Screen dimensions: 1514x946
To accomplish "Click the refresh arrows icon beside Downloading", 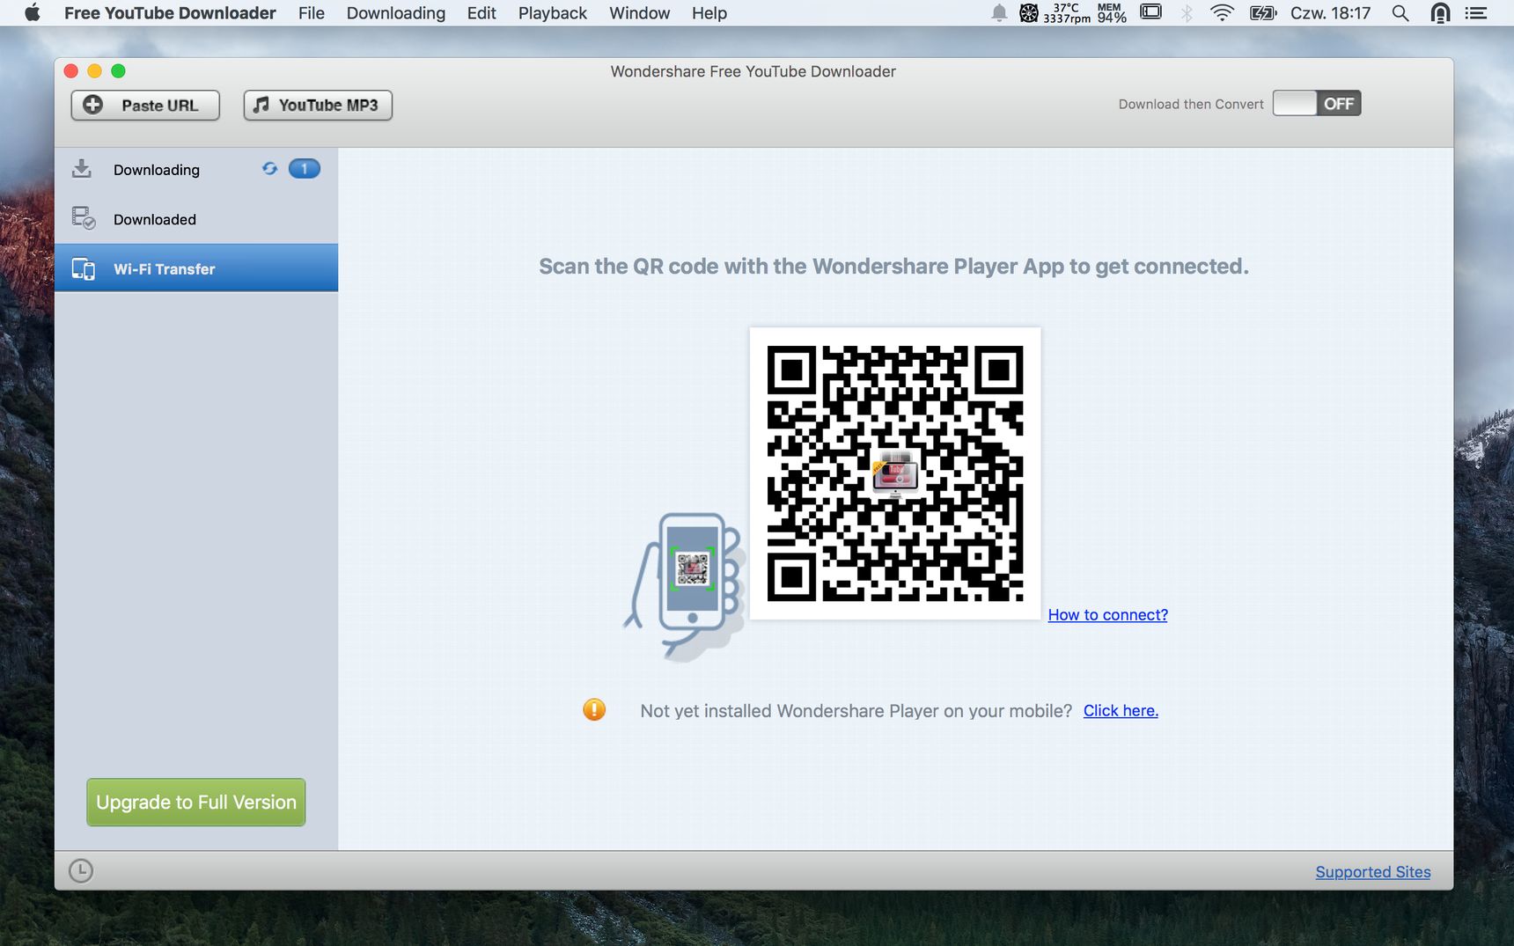I will (x=269, y=169).
